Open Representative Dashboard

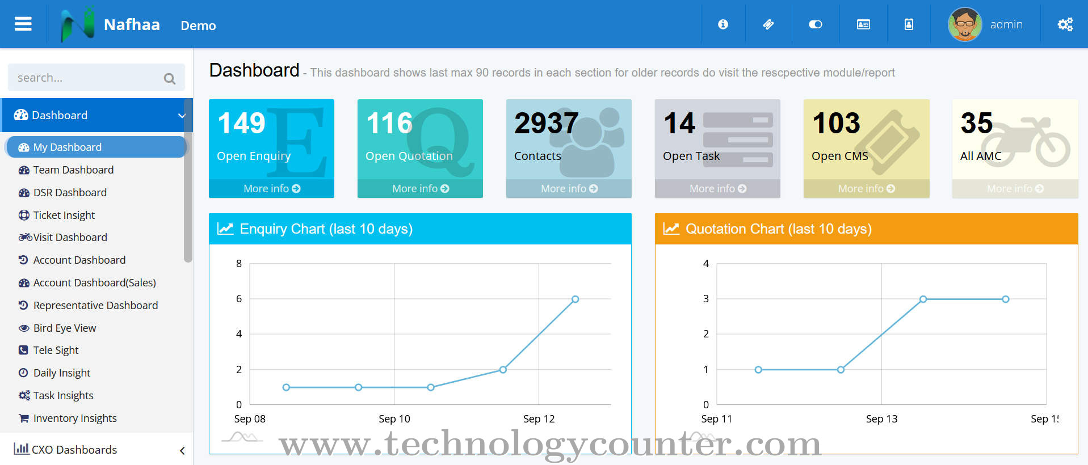[x=95, y=305]
